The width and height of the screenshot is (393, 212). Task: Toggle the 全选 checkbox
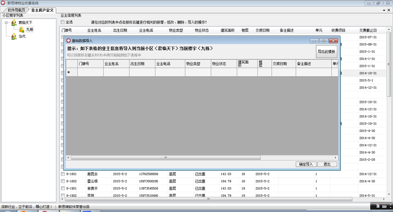63,22
